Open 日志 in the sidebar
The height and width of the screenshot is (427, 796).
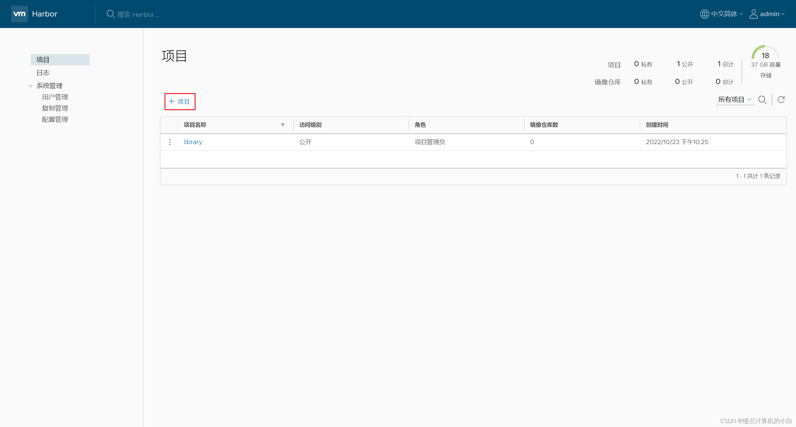(x=43, y=73)
